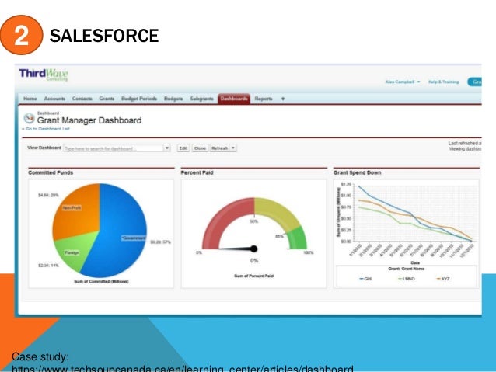The height and width of the screenshot is (372, 496).
Task: Click the GHI legend entry
Action: (365, 279)
